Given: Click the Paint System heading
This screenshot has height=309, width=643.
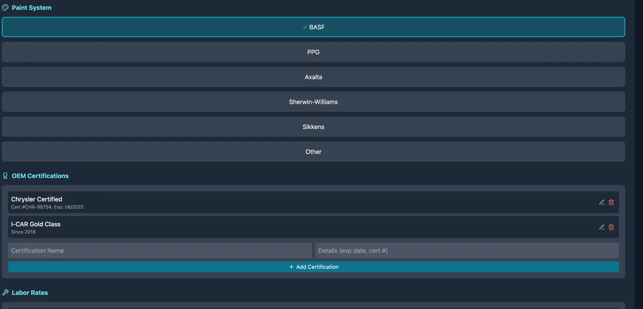Looking at the screenshot, I should click(x=32, y=8).
